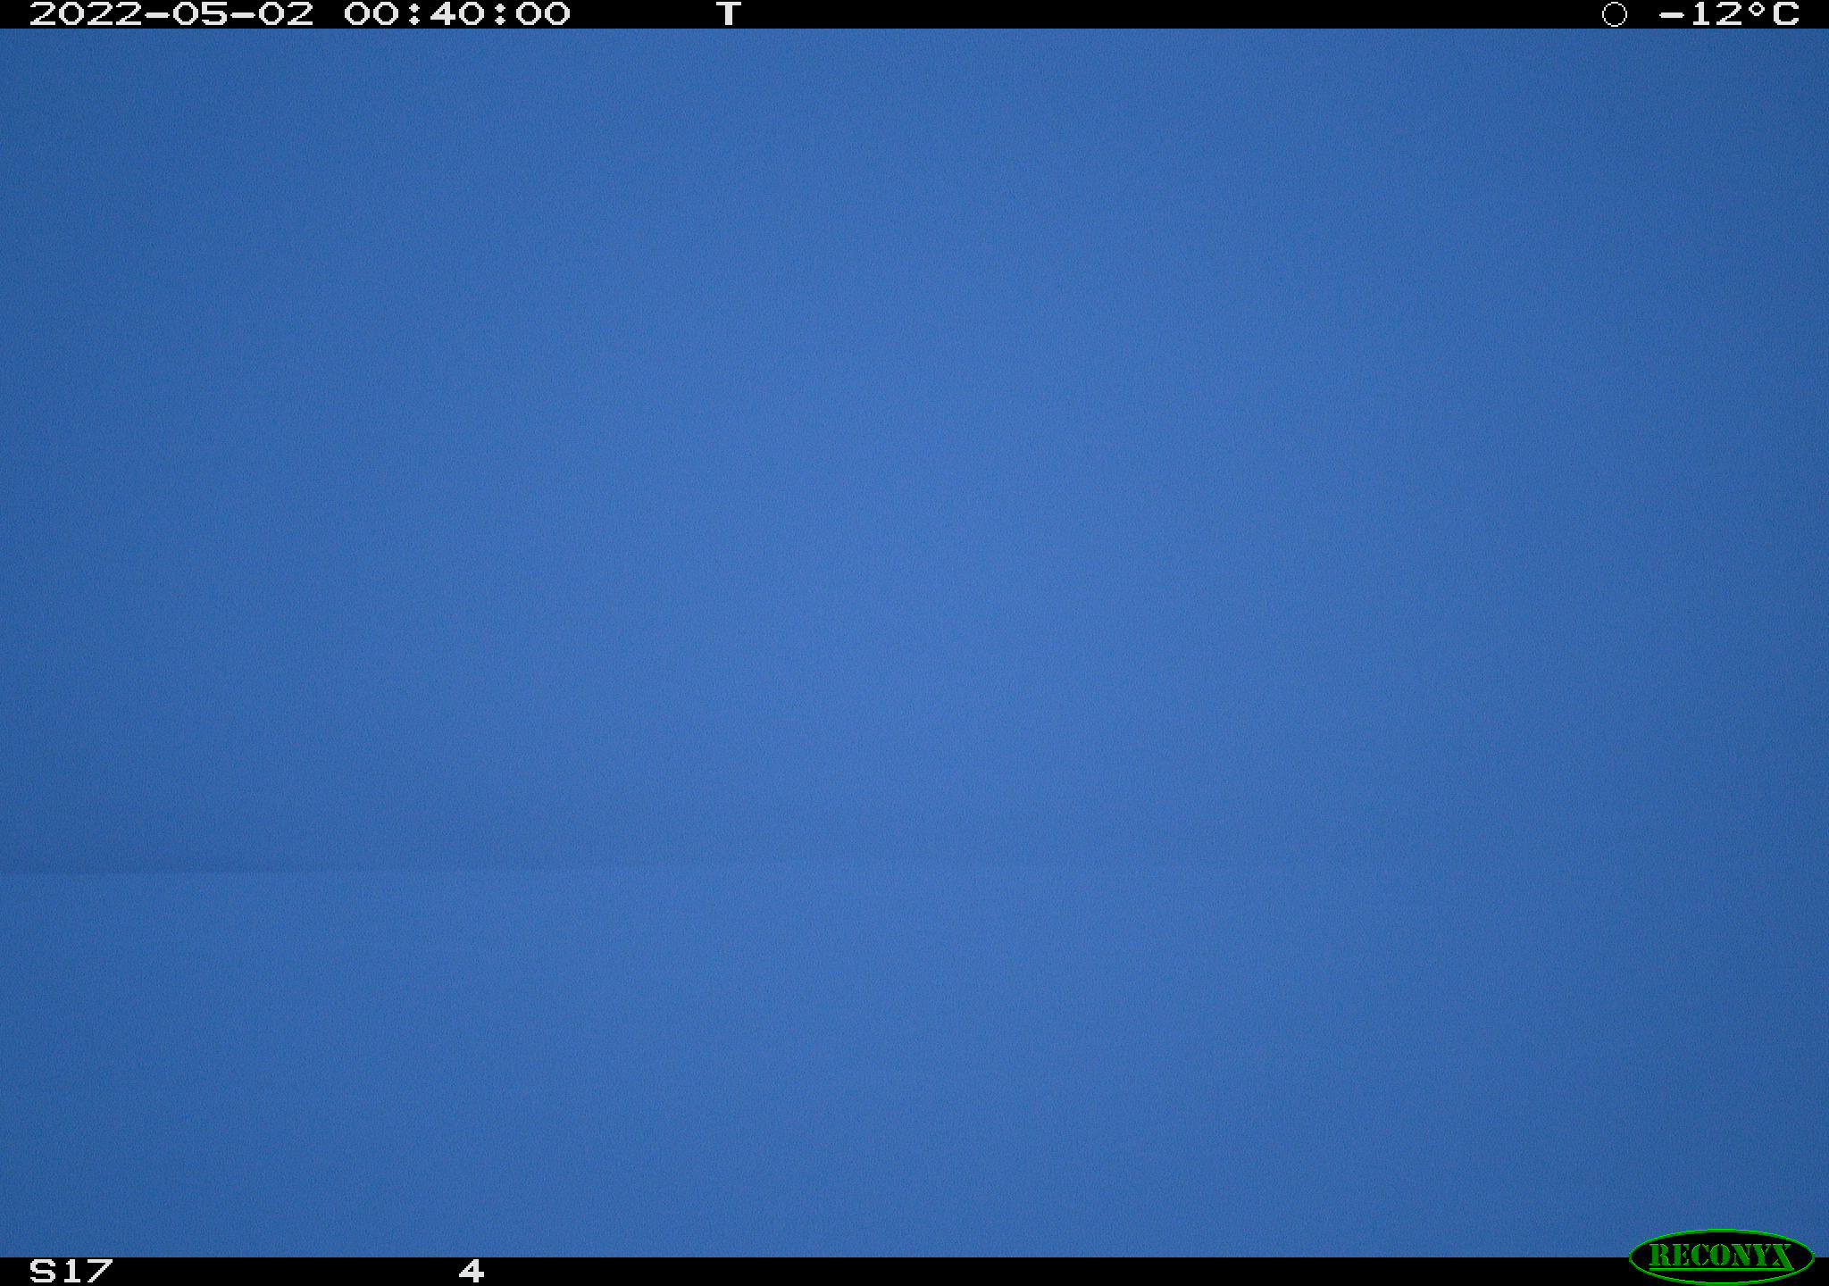The image size is (1829, 1286).
Task: Select the T trigger-type indicator
Action: (729, 13)
